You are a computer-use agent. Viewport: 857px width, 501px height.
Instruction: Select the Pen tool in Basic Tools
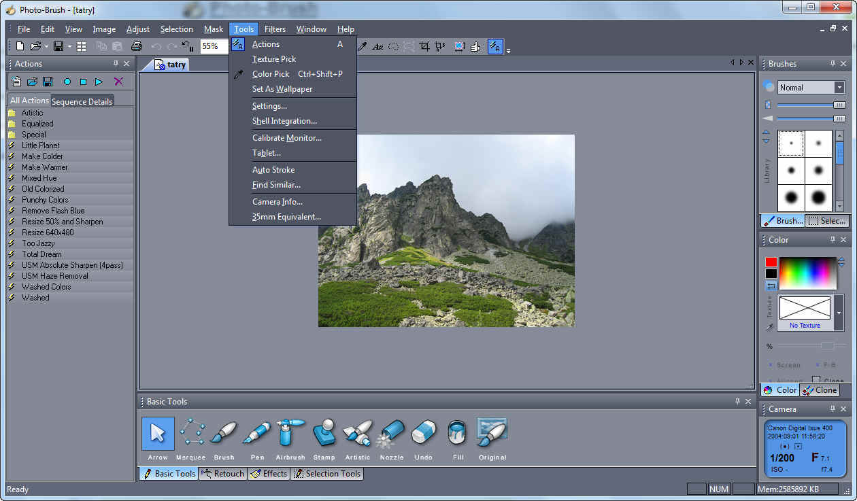(257, 433)
